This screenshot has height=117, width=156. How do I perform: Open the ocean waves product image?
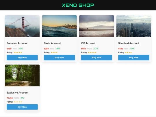60,26
